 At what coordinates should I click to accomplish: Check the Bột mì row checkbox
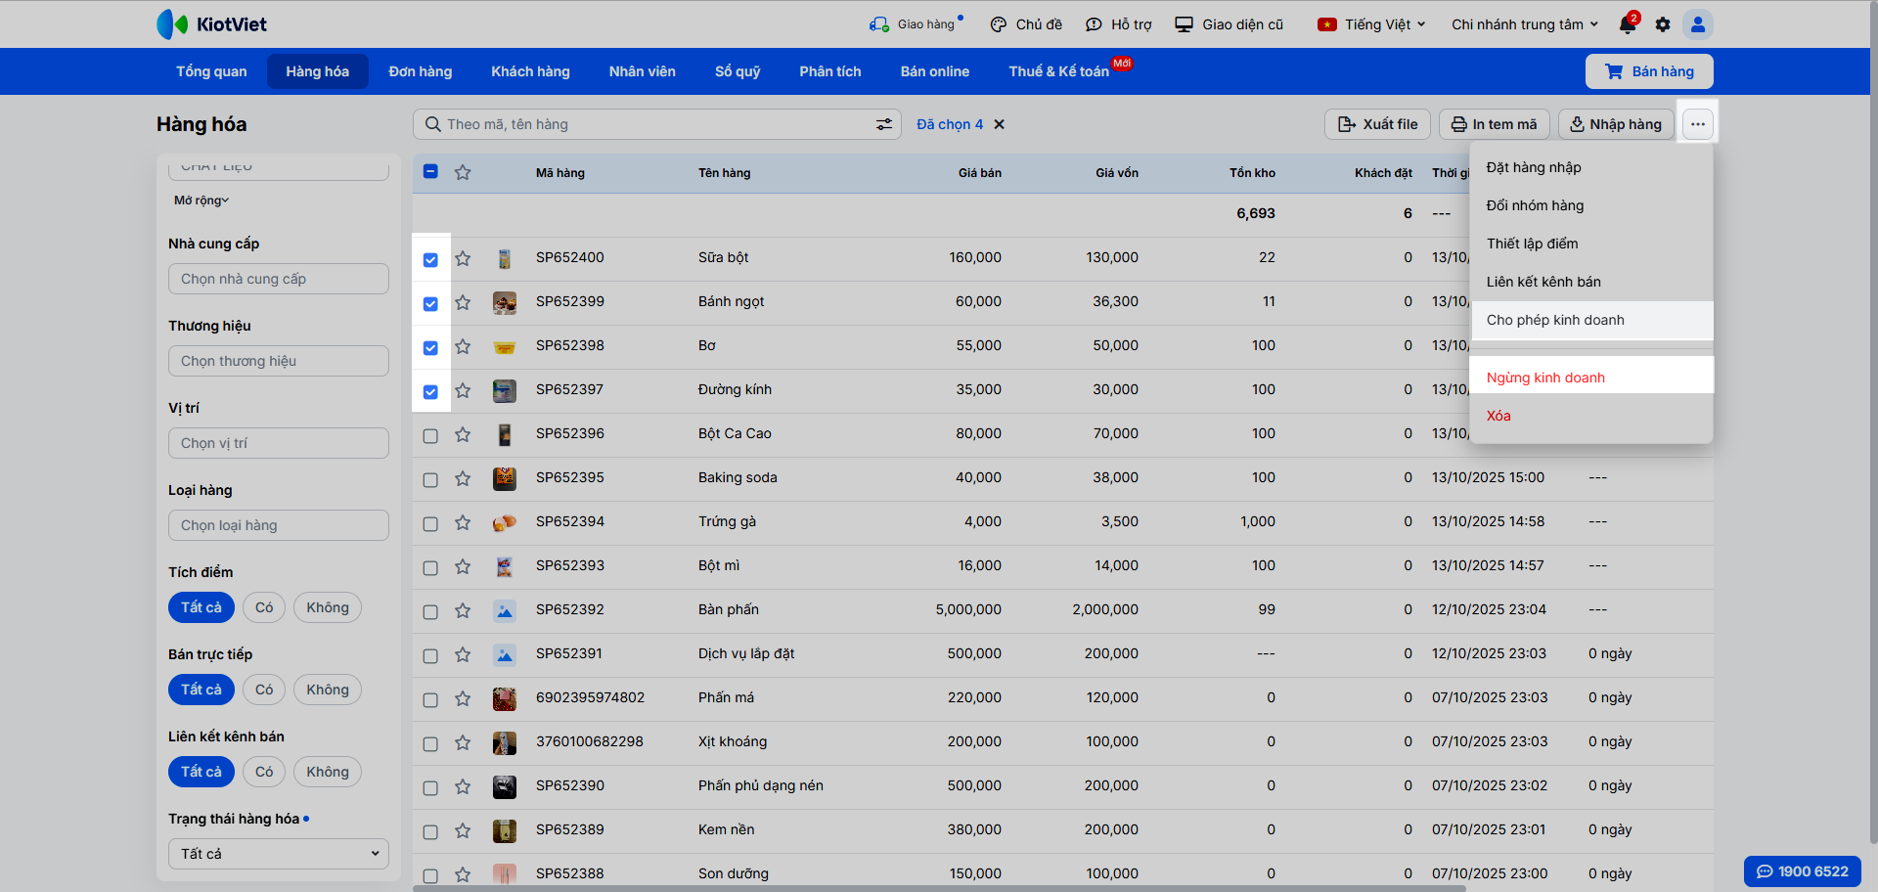click(430, 568)
